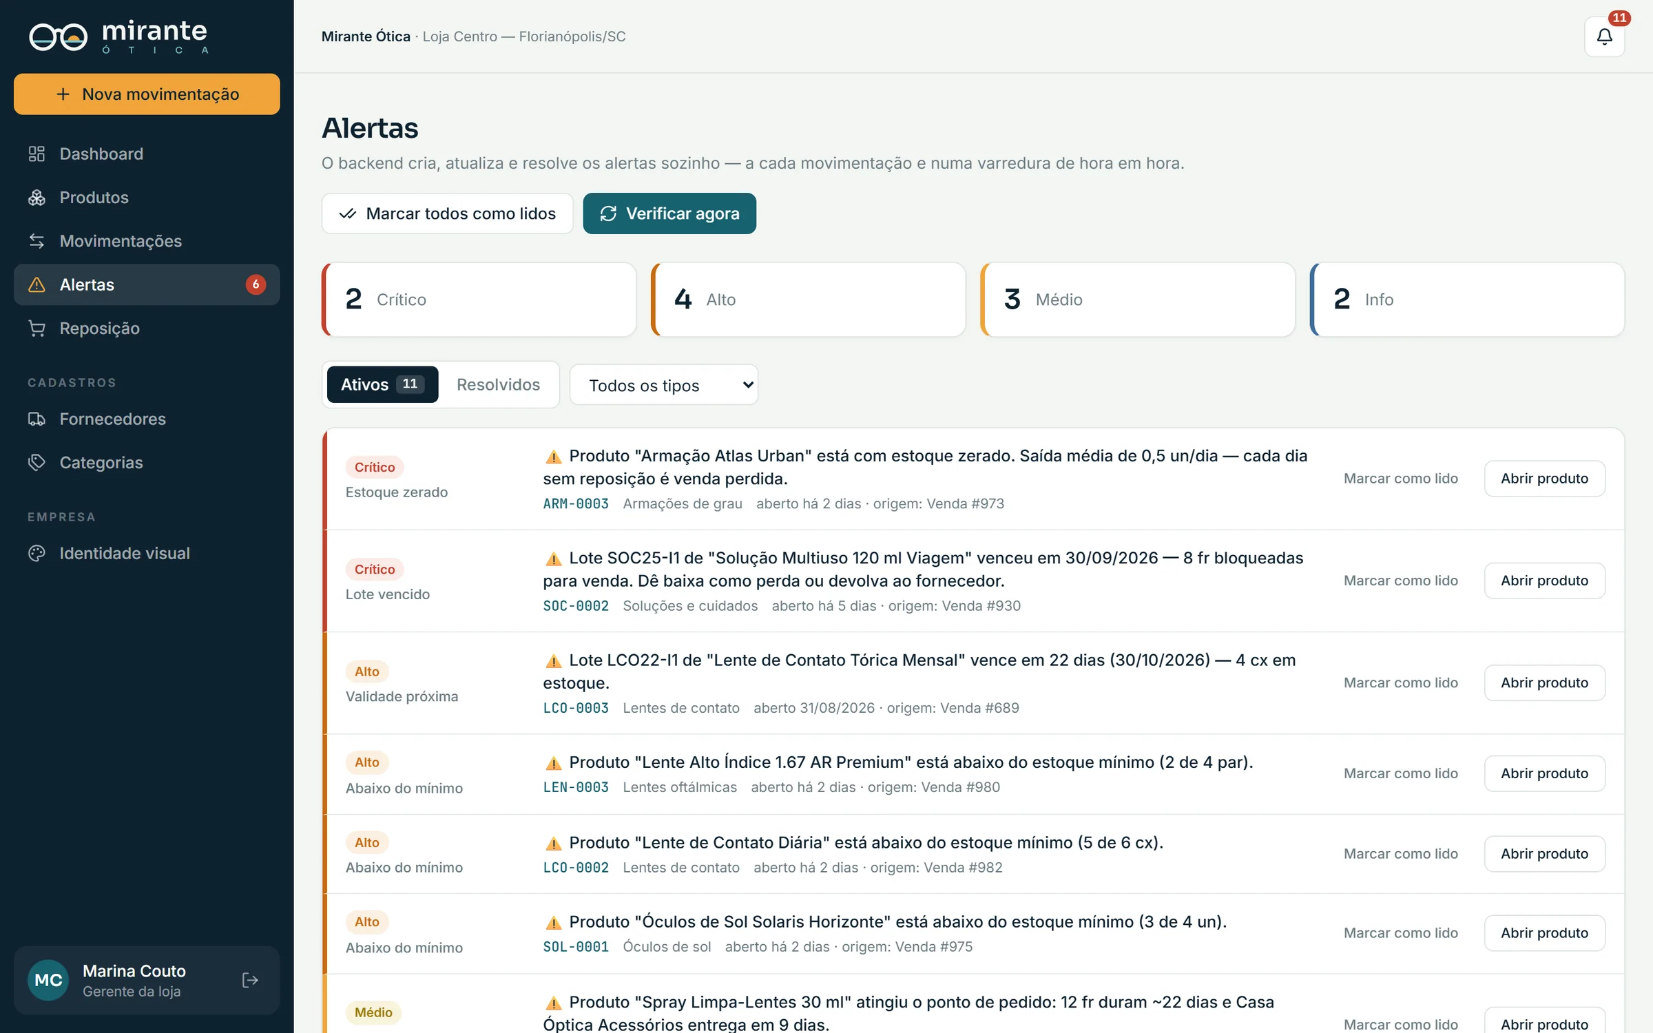Click the Verificar agora button
1653x1033 pixels.
(x=669, y=213)
